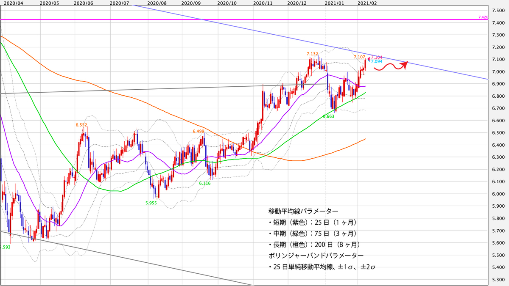509x286 pixels.
Task: Select the 5.800 price axis label
Action: (x=498, y=219)
